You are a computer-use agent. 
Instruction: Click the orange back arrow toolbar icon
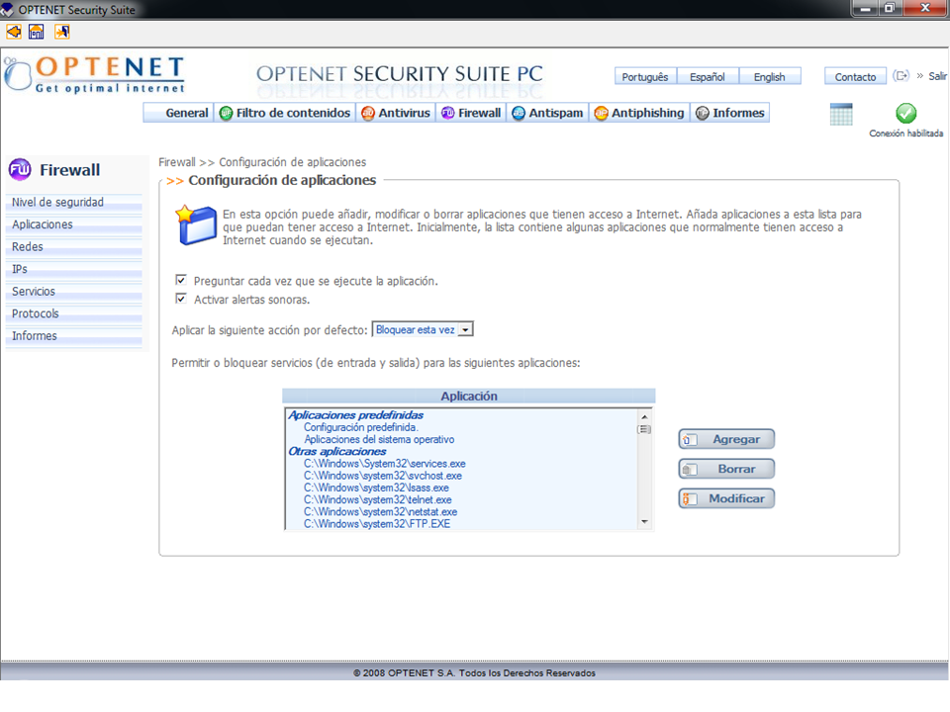pos(13,32)
